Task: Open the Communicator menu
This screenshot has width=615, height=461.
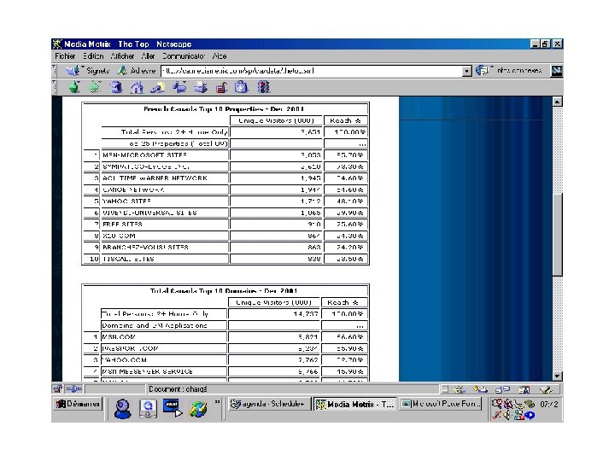Action: point(183,56)
